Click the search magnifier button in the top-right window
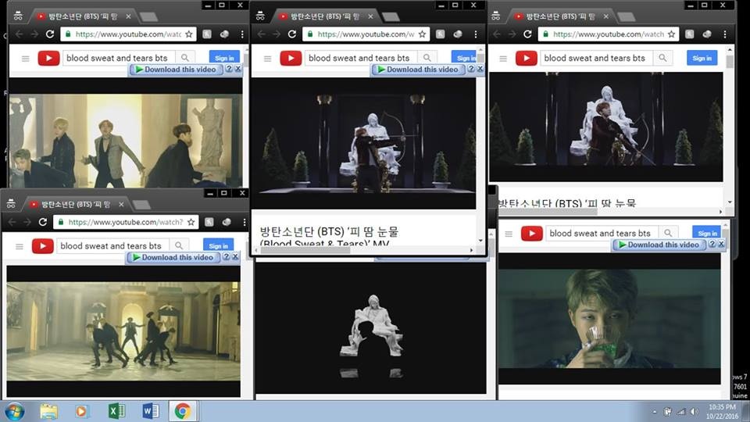Viewport: 750px width, 422px height. [x=662, y=58]
